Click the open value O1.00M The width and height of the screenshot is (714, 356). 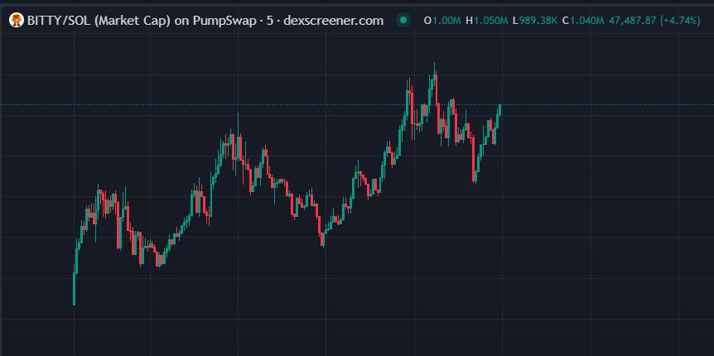click(x=442, y=21)
